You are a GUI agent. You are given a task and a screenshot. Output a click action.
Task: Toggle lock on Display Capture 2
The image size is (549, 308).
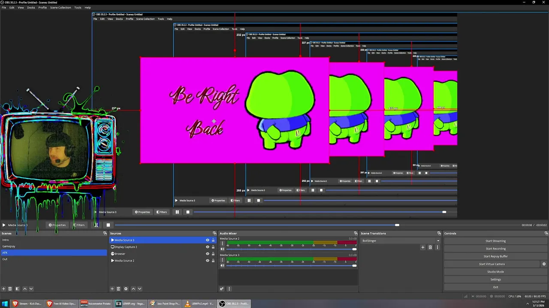pyautogui.click(x=213, y=247)
